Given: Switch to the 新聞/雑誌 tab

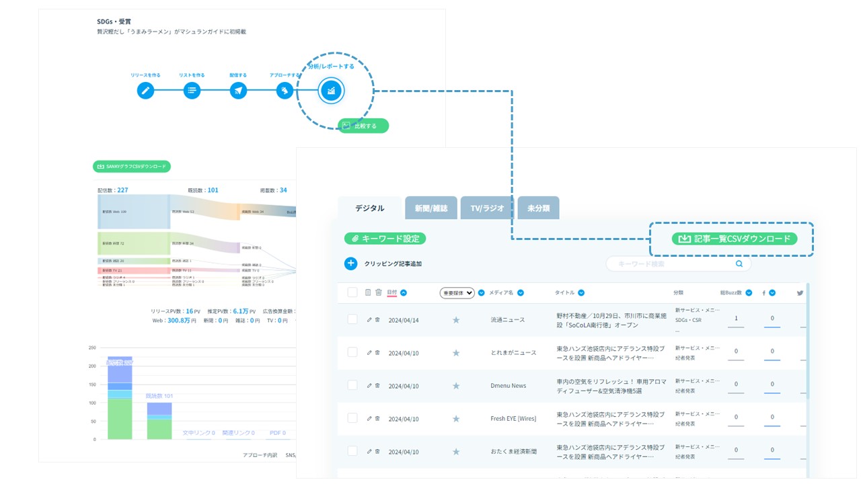Looking at the screenshot, I should [431, 208].
